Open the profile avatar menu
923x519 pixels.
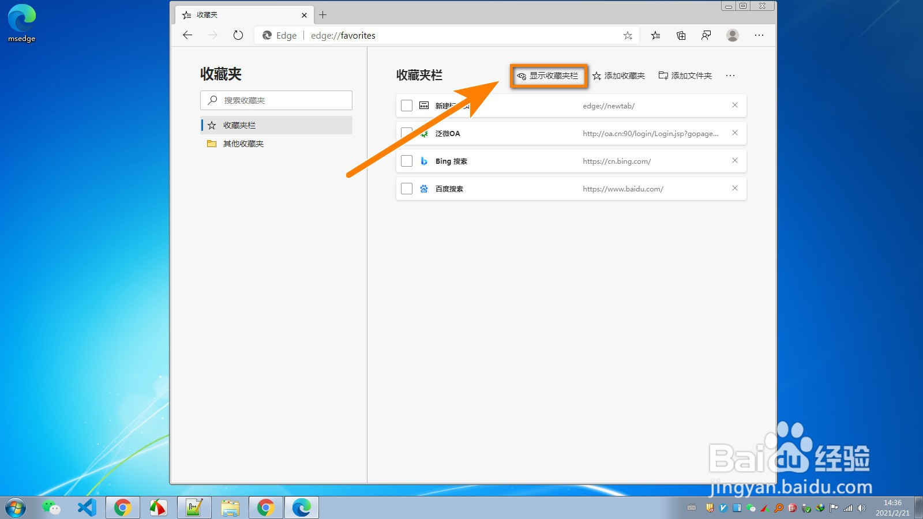tap(733, 35)
